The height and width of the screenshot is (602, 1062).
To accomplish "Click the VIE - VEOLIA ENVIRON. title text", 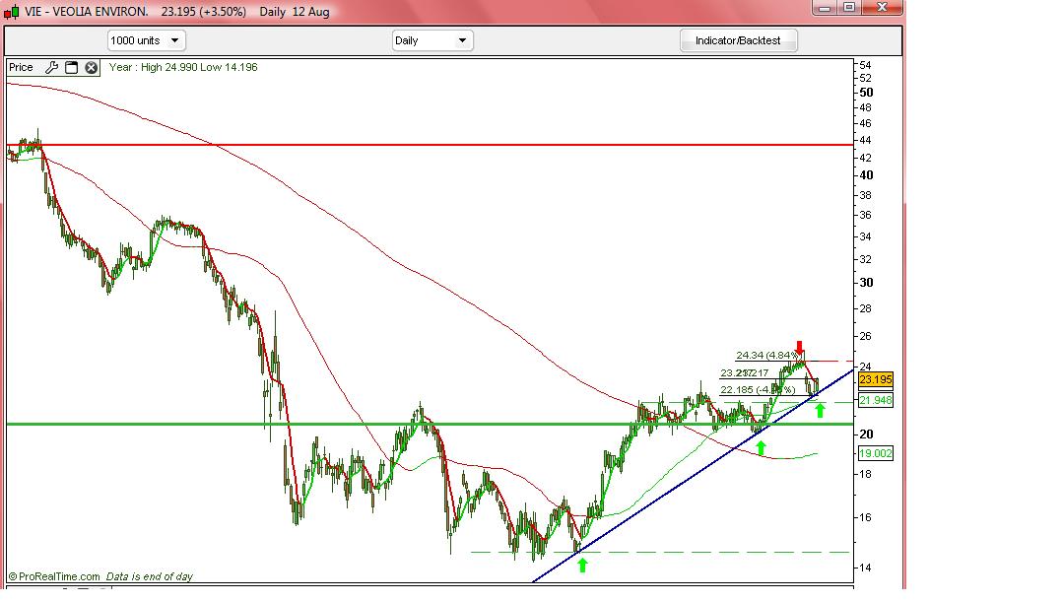I will point(86,12).
